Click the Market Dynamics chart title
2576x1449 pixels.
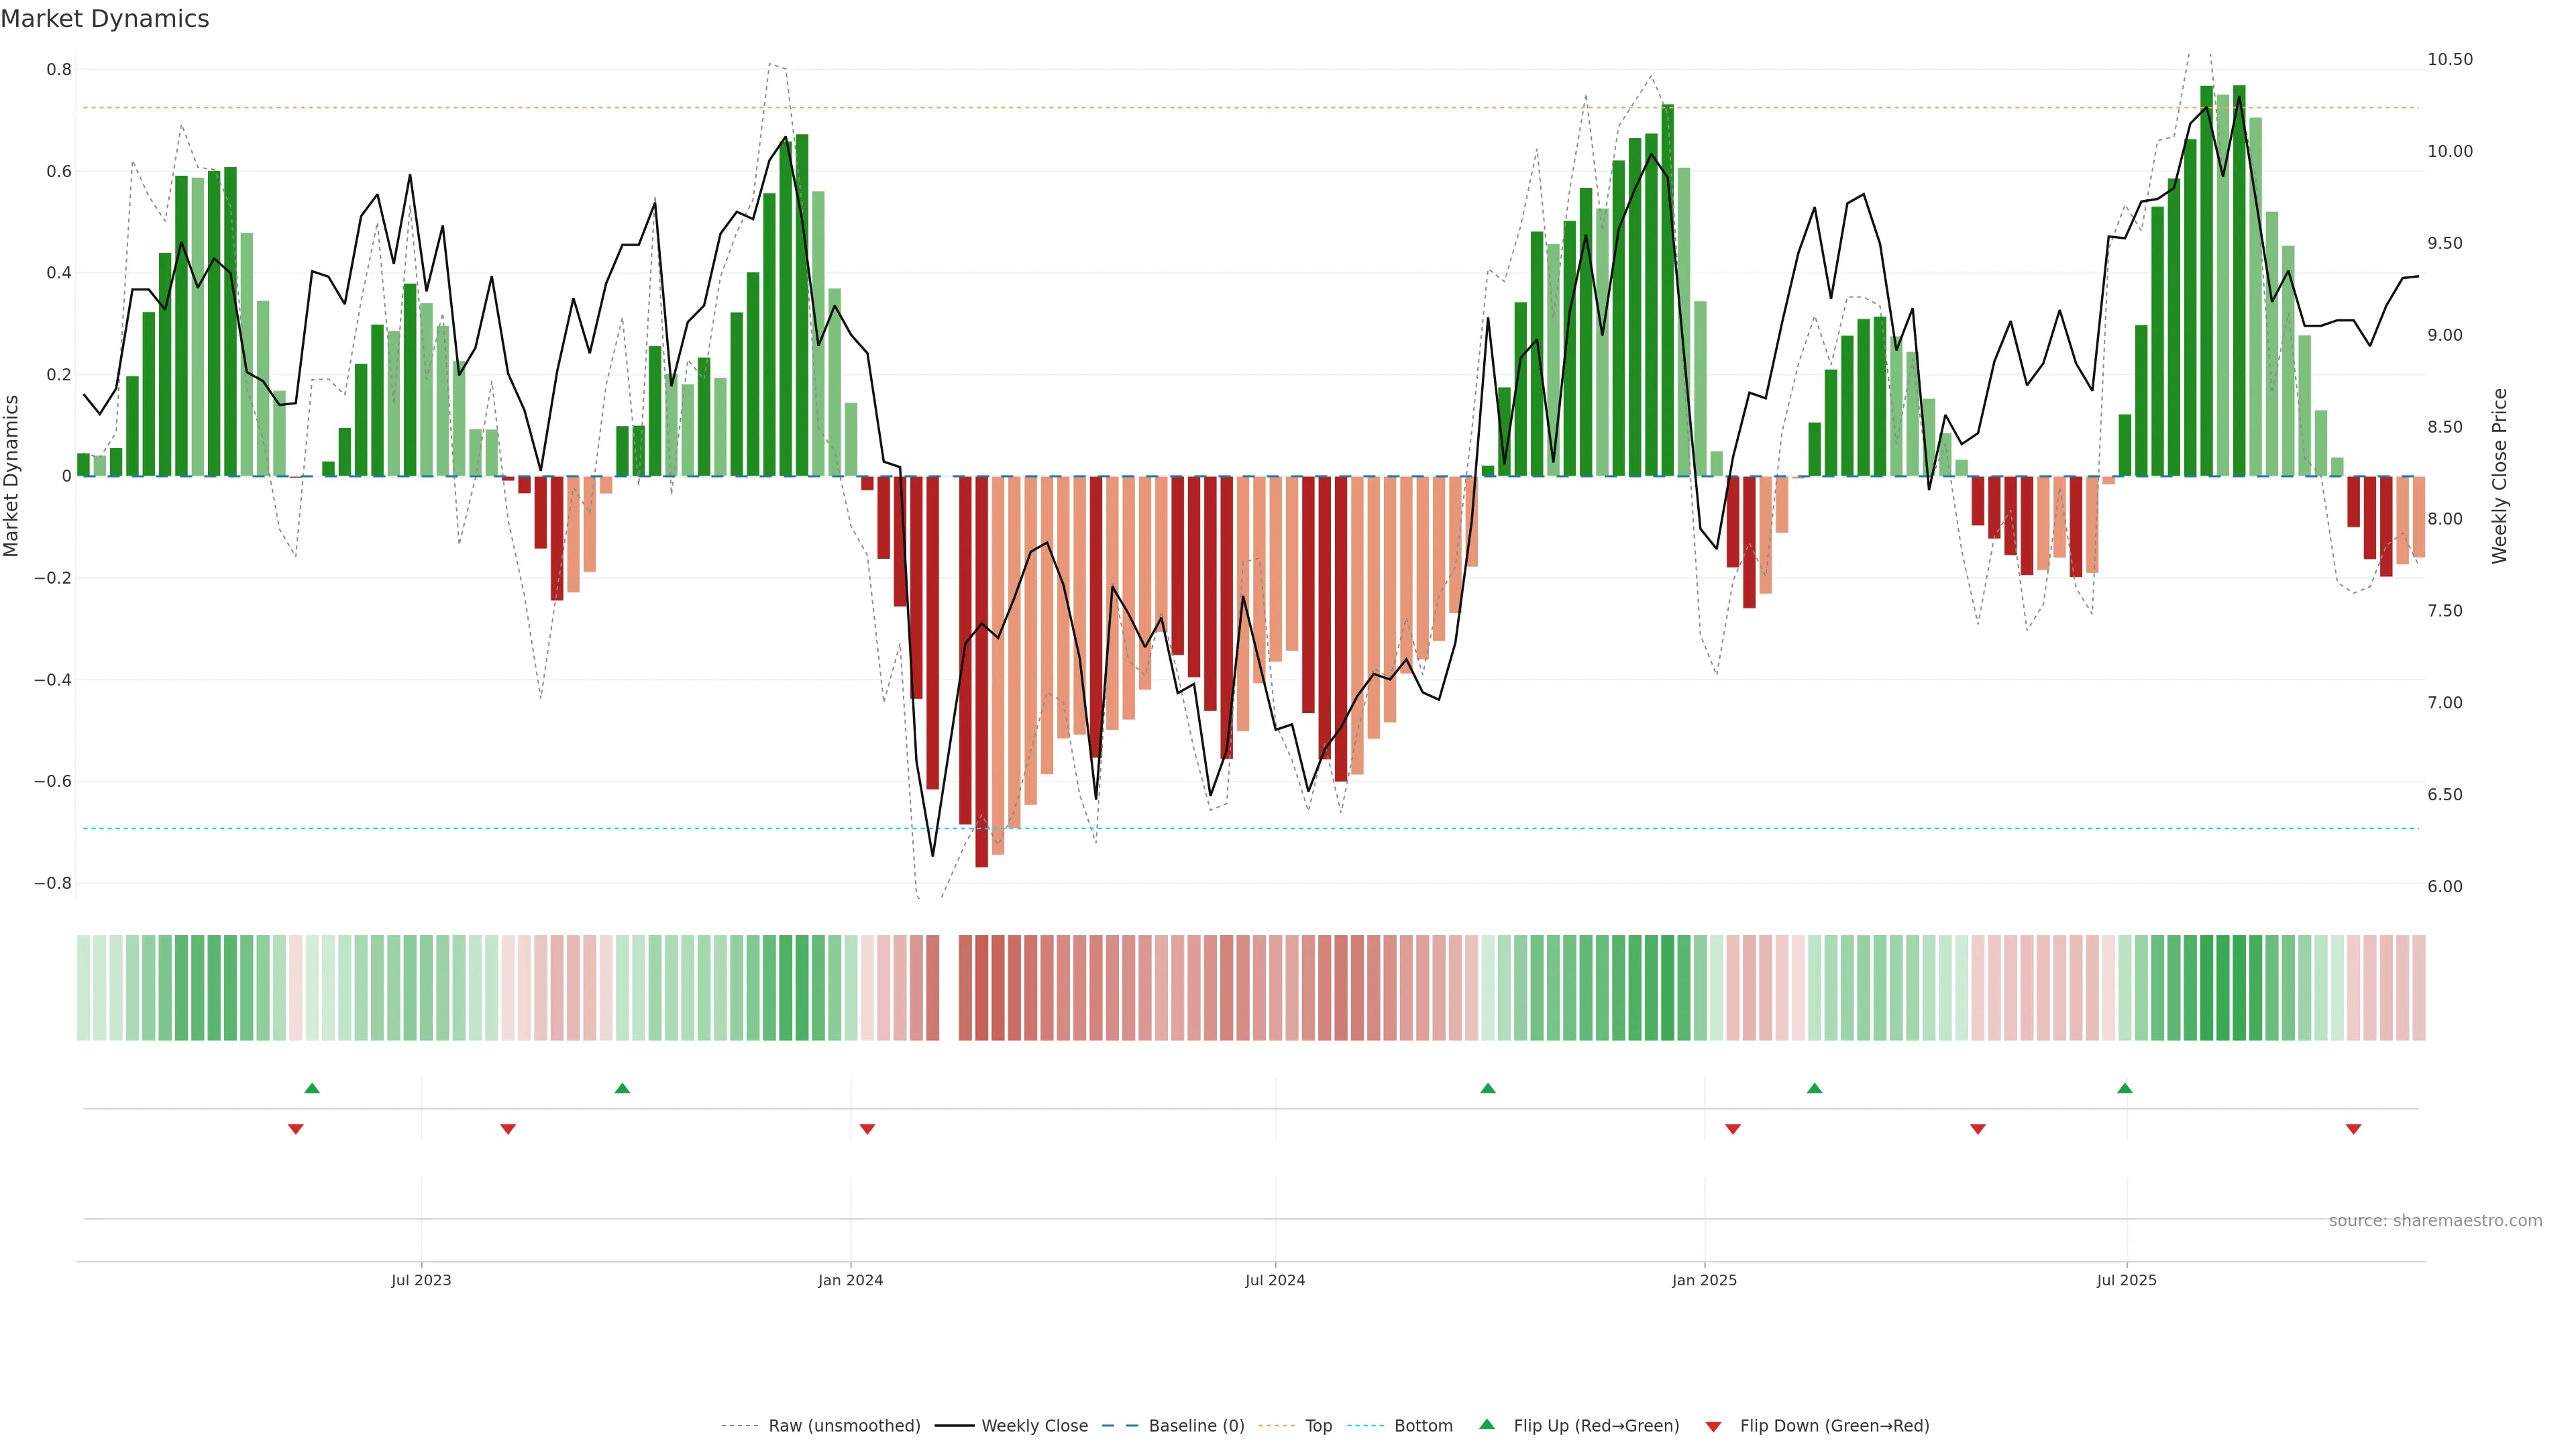[105, 19]
